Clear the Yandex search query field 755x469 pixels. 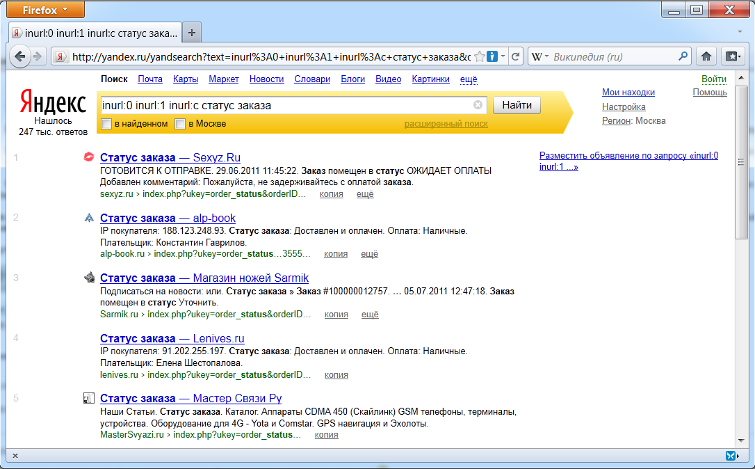point(478,105)
